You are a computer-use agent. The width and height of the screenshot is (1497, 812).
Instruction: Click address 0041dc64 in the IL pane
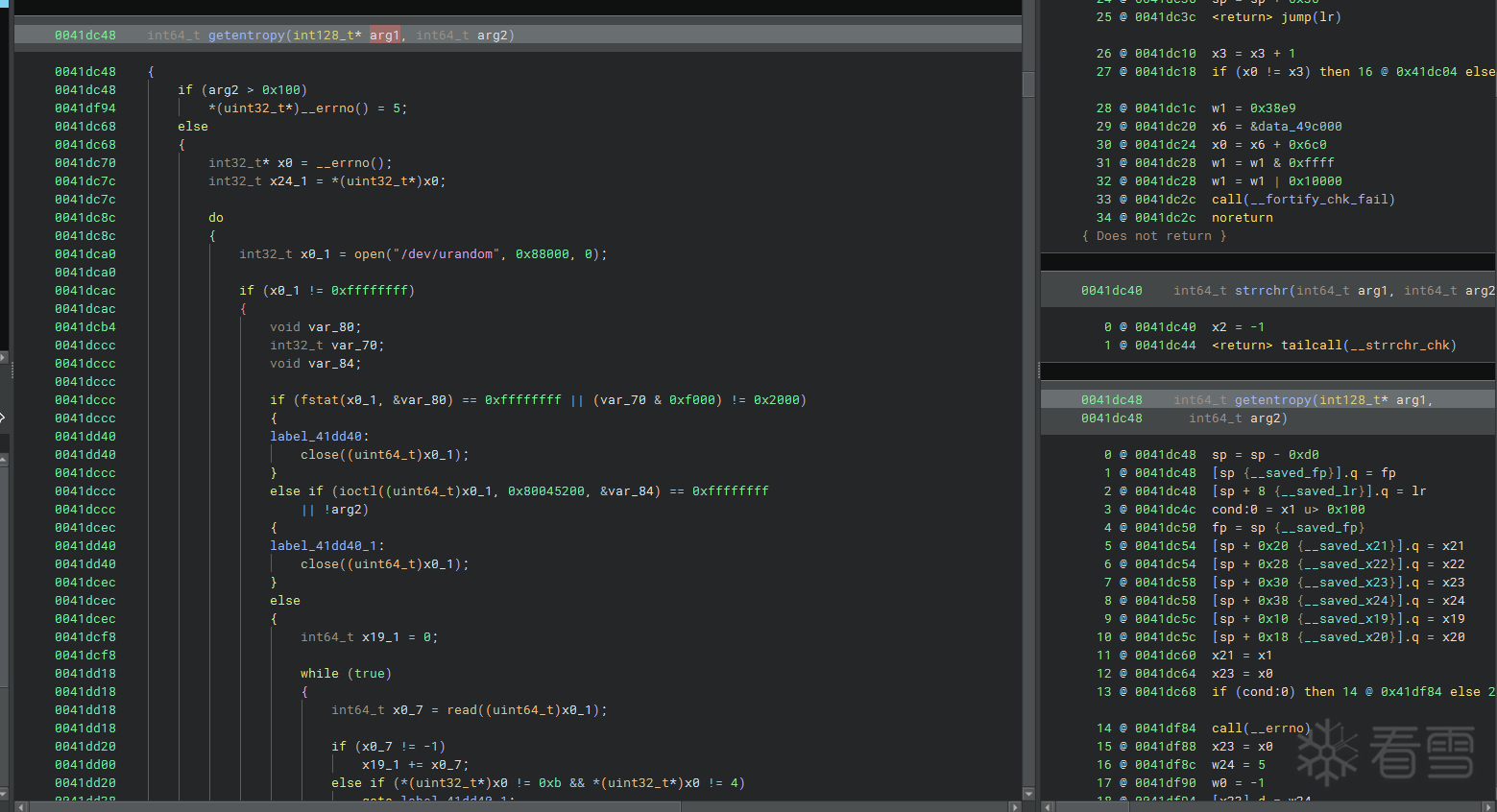(1166, 674)
